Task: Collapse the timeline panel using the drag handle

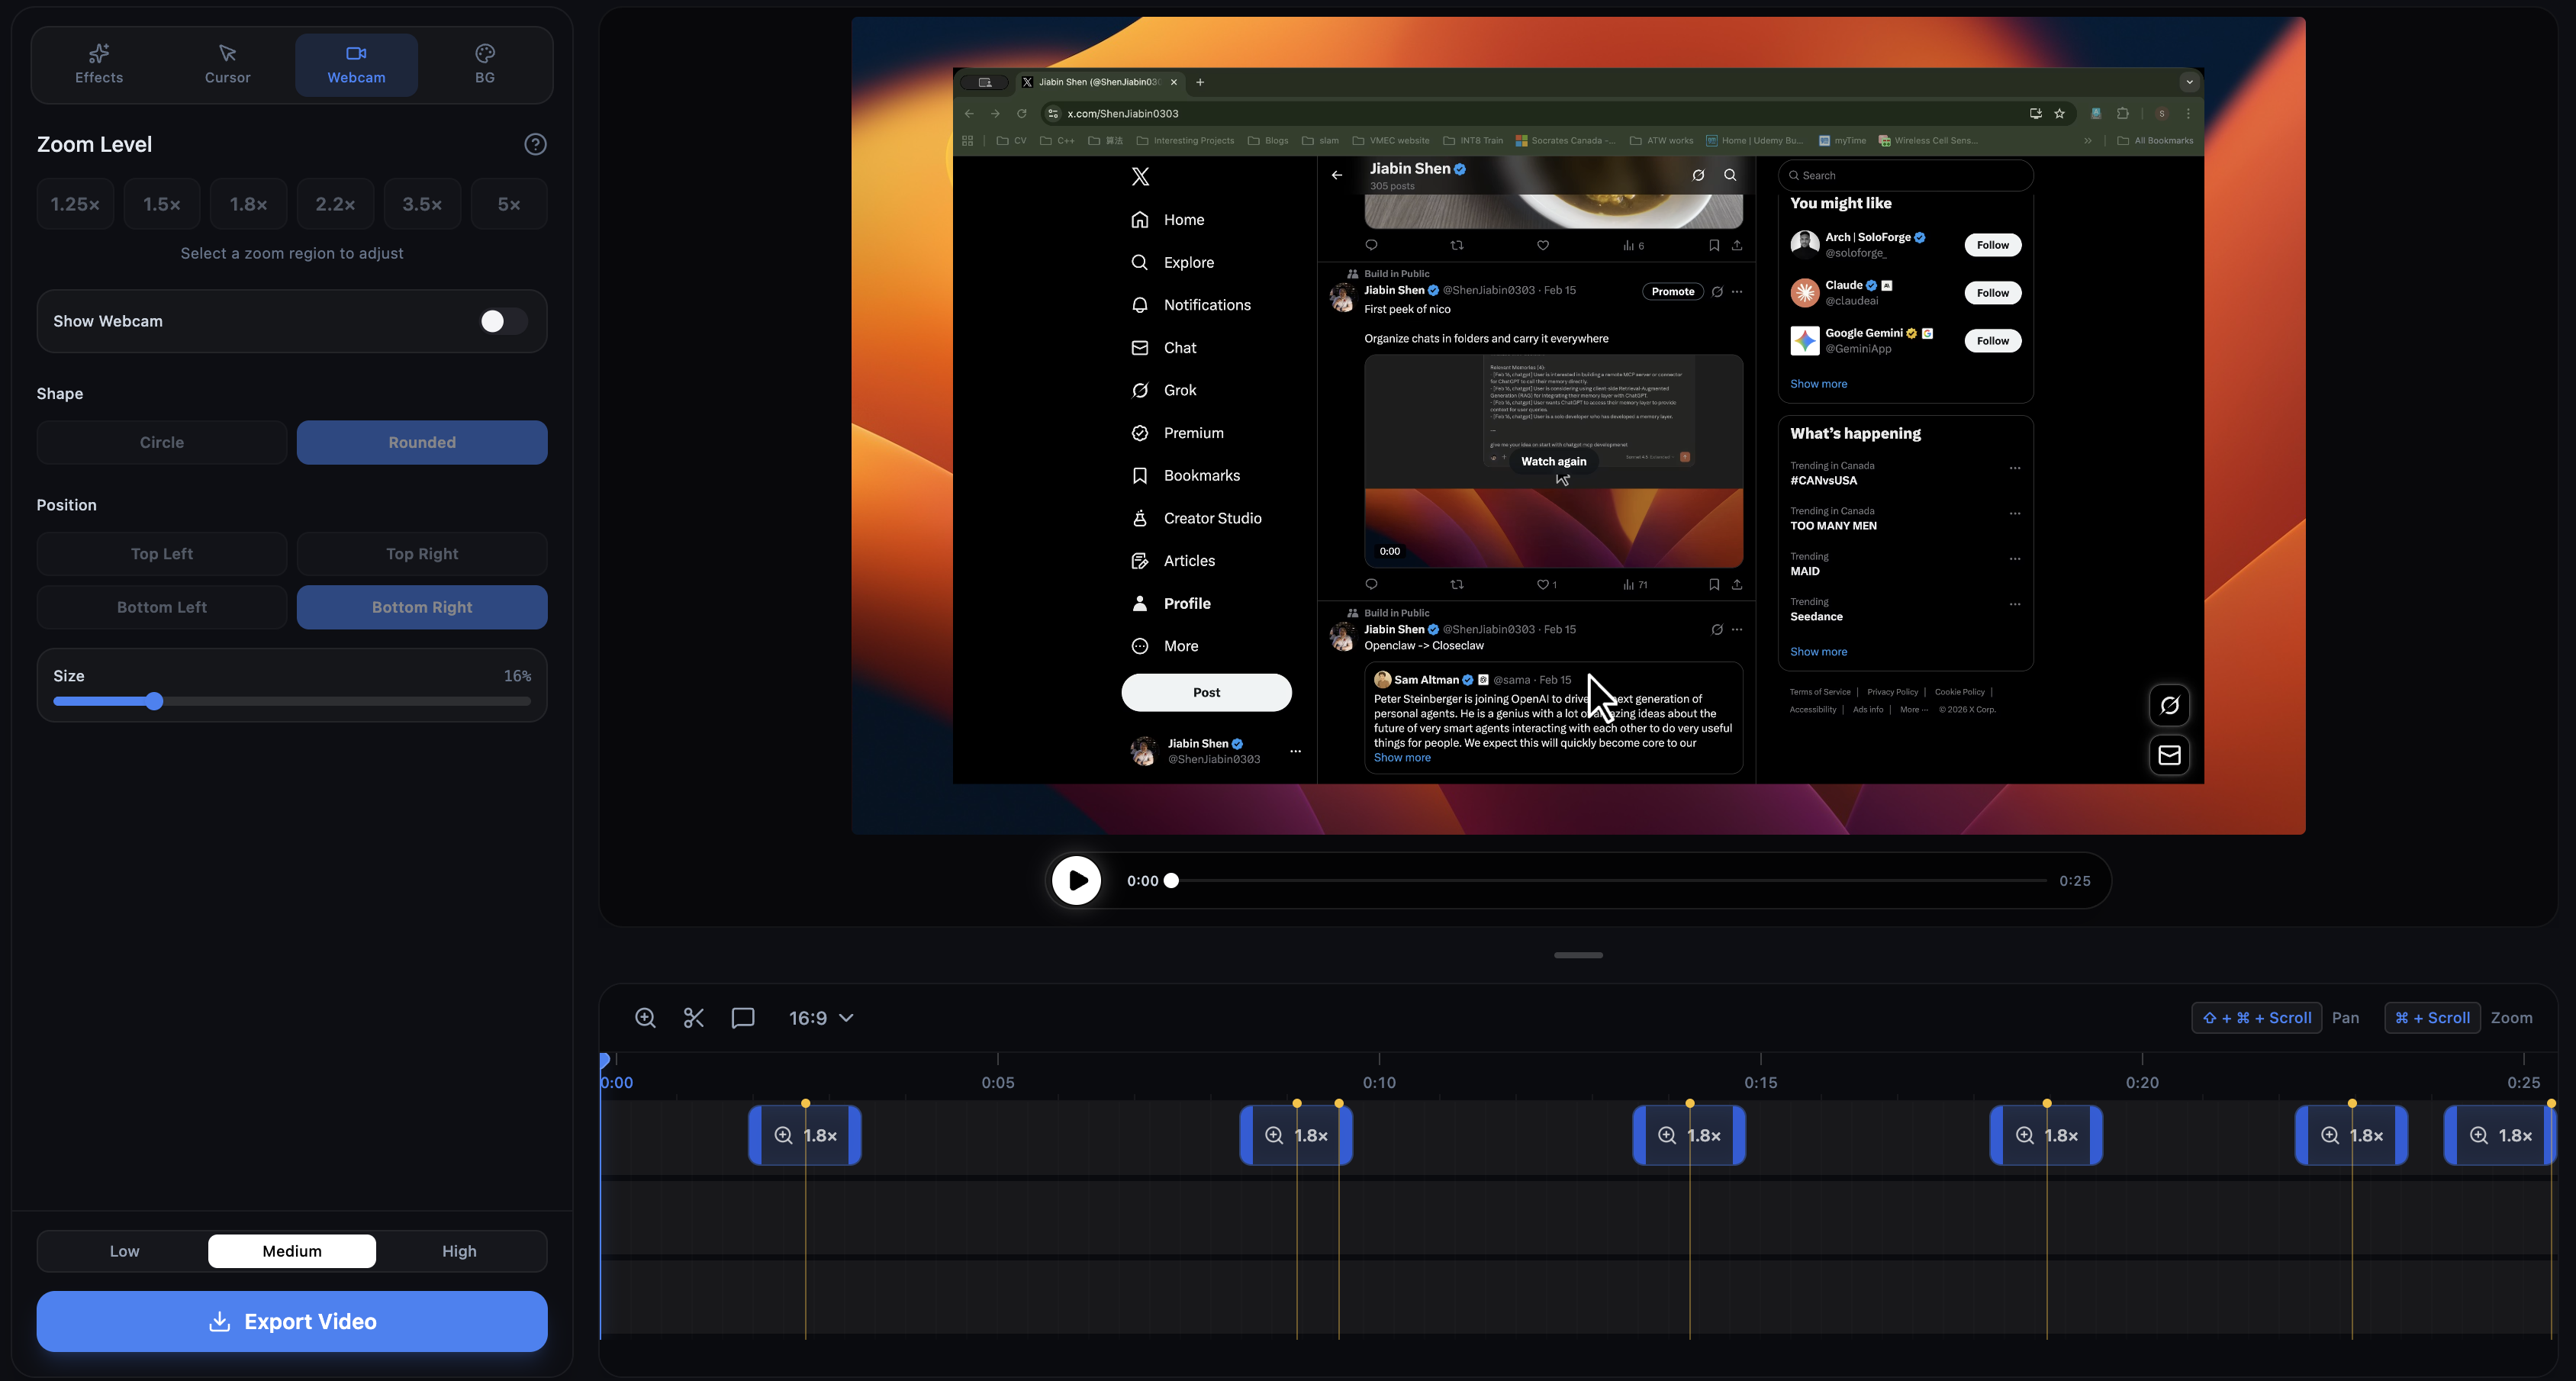Action: click(x=1578, y=955)
